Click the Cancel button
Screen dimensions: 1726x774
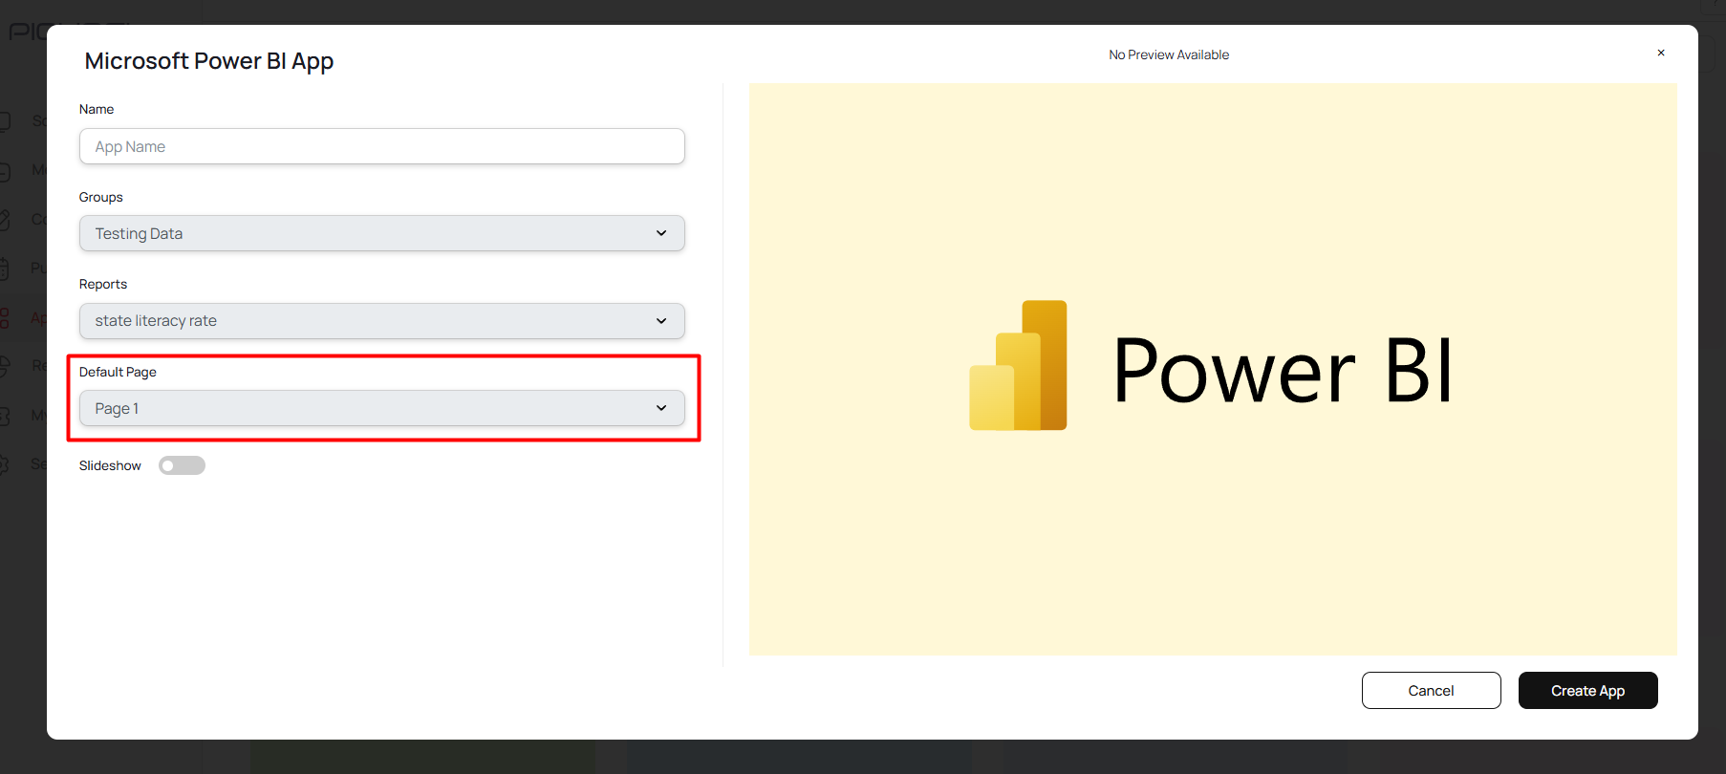tap(1431, 690)
